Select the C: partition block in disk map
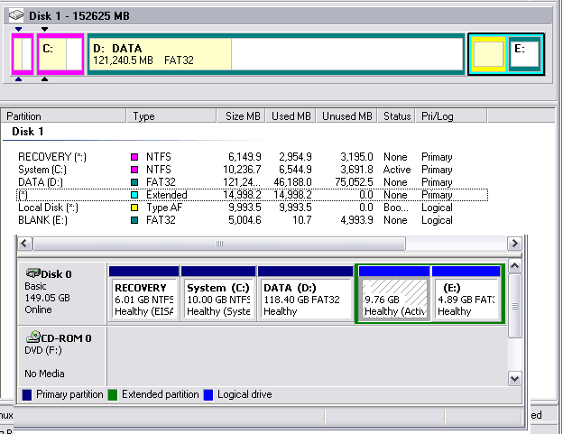The width and height of the screenshot is (563, 434). [60, 54]
